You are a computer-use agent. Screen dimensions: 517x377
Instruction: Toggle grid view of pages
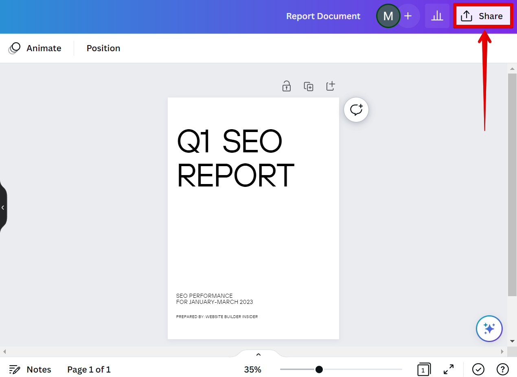click(423, 370)
